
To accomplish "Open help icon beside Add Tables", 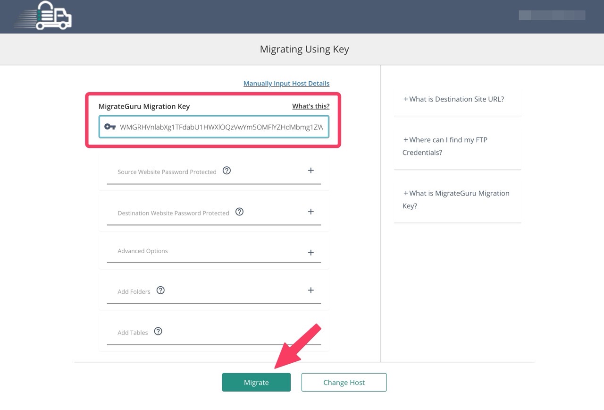I will (x=158, y=331).
